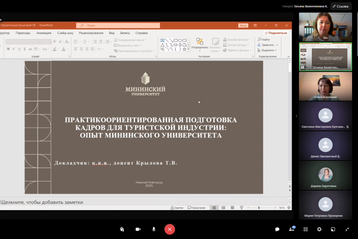Mute or unmute the microphone
Viewport: 358px width, 239px height.
(x=154, y=229)
